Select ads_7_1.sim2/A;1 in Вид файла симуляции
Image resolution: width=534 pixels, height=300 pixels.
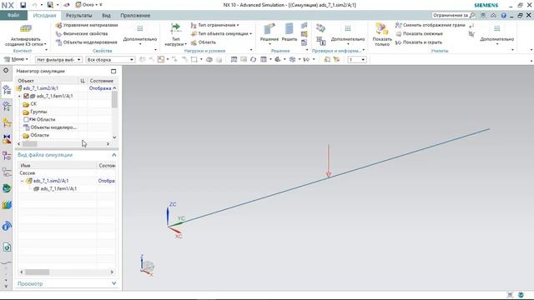50,181
